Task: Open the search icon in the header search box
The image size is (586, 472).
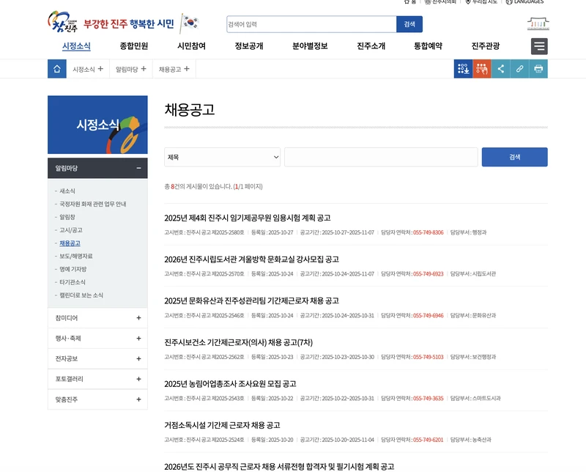Action: pyautogui.click(x=409, y=24)
